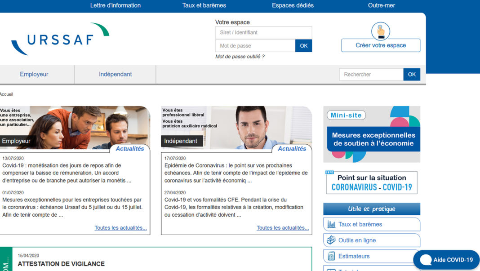Select the Employeur navigation tab
Screen dimensions: 480x271
coord(34,74)
